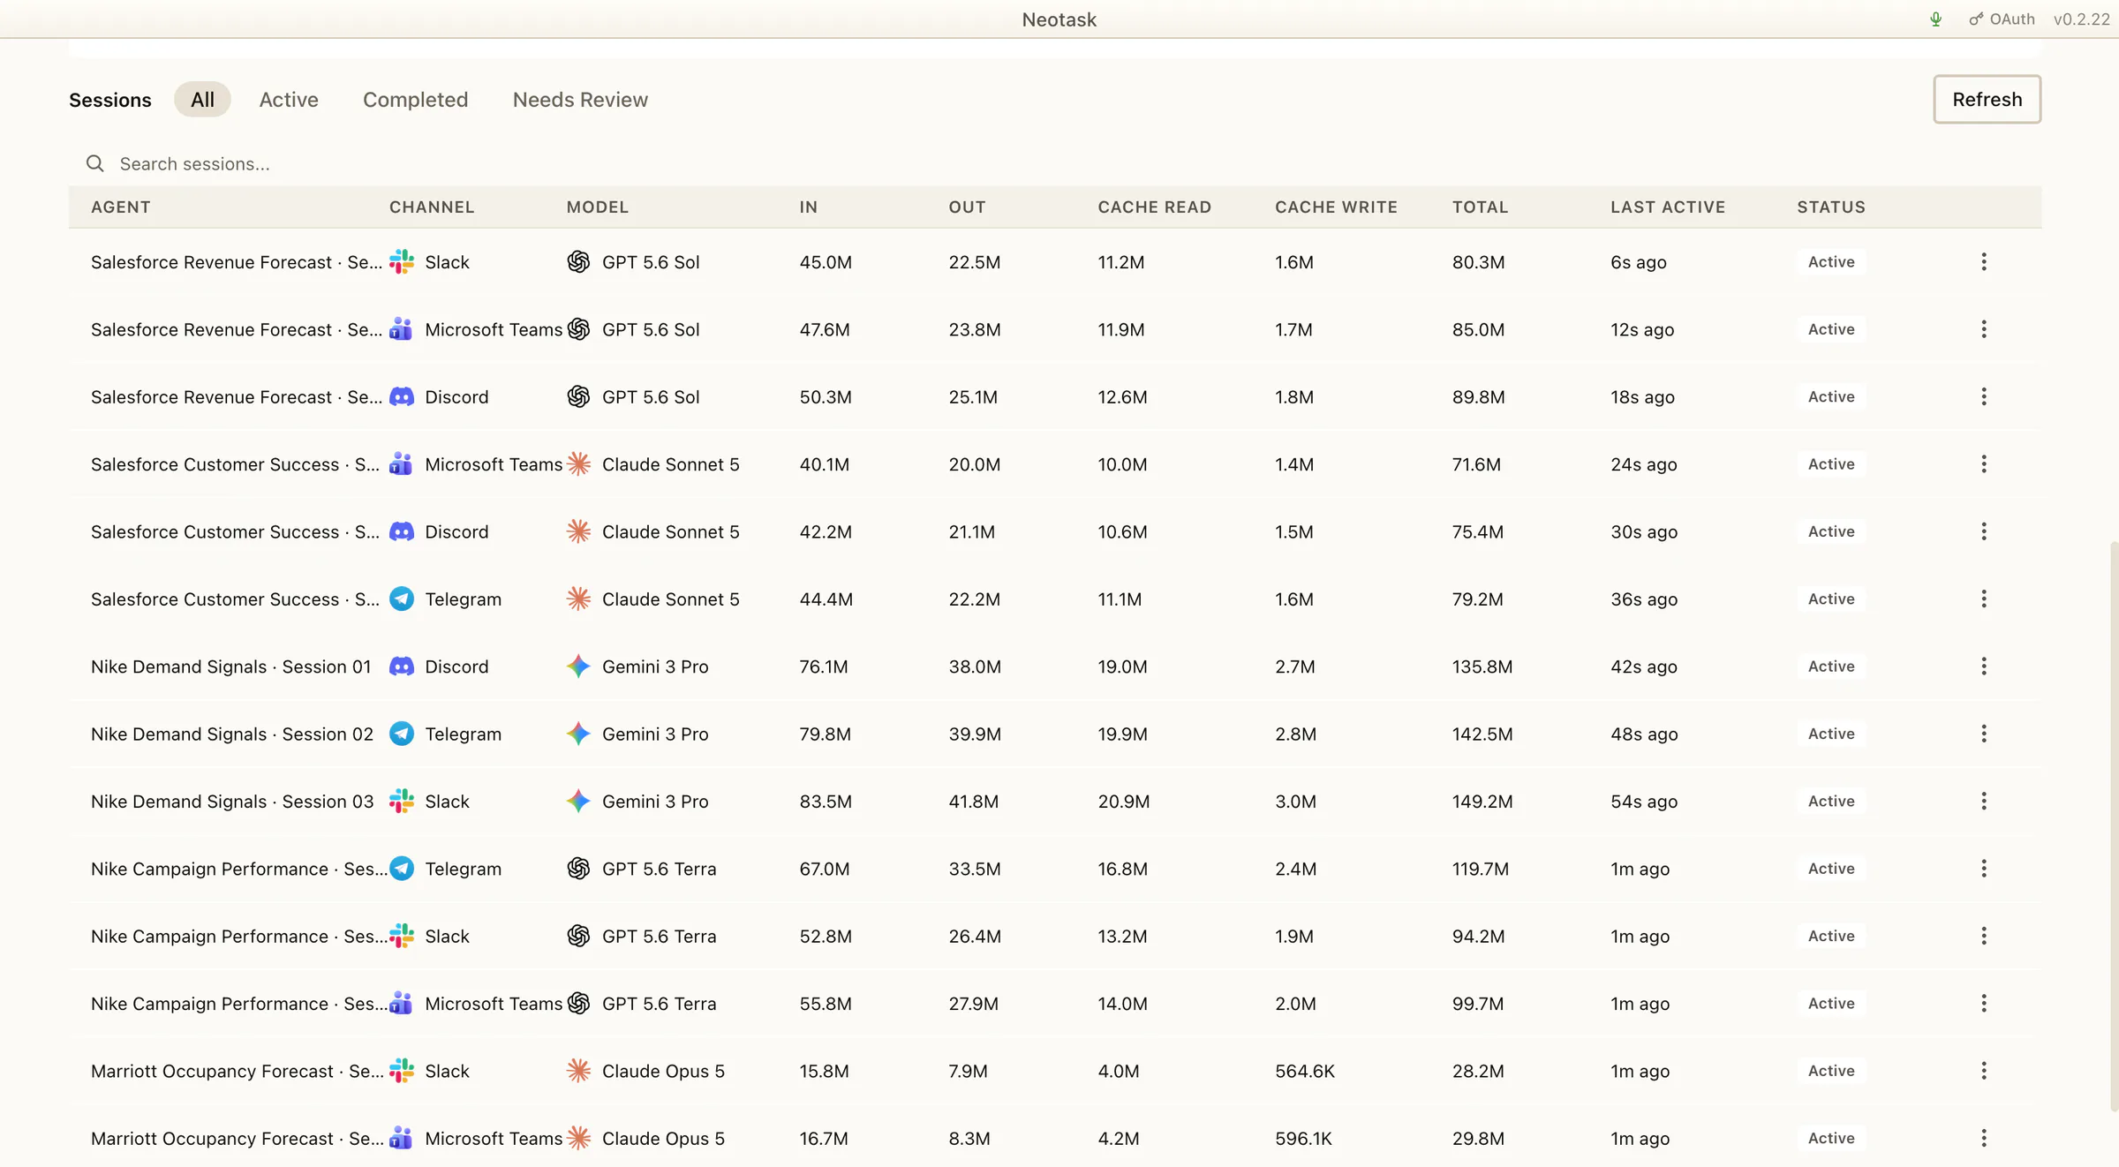This screenshot has height=1167, width=2119.
Task: Click the OAuth key icon in the title bar
Action: point(1976,19)
